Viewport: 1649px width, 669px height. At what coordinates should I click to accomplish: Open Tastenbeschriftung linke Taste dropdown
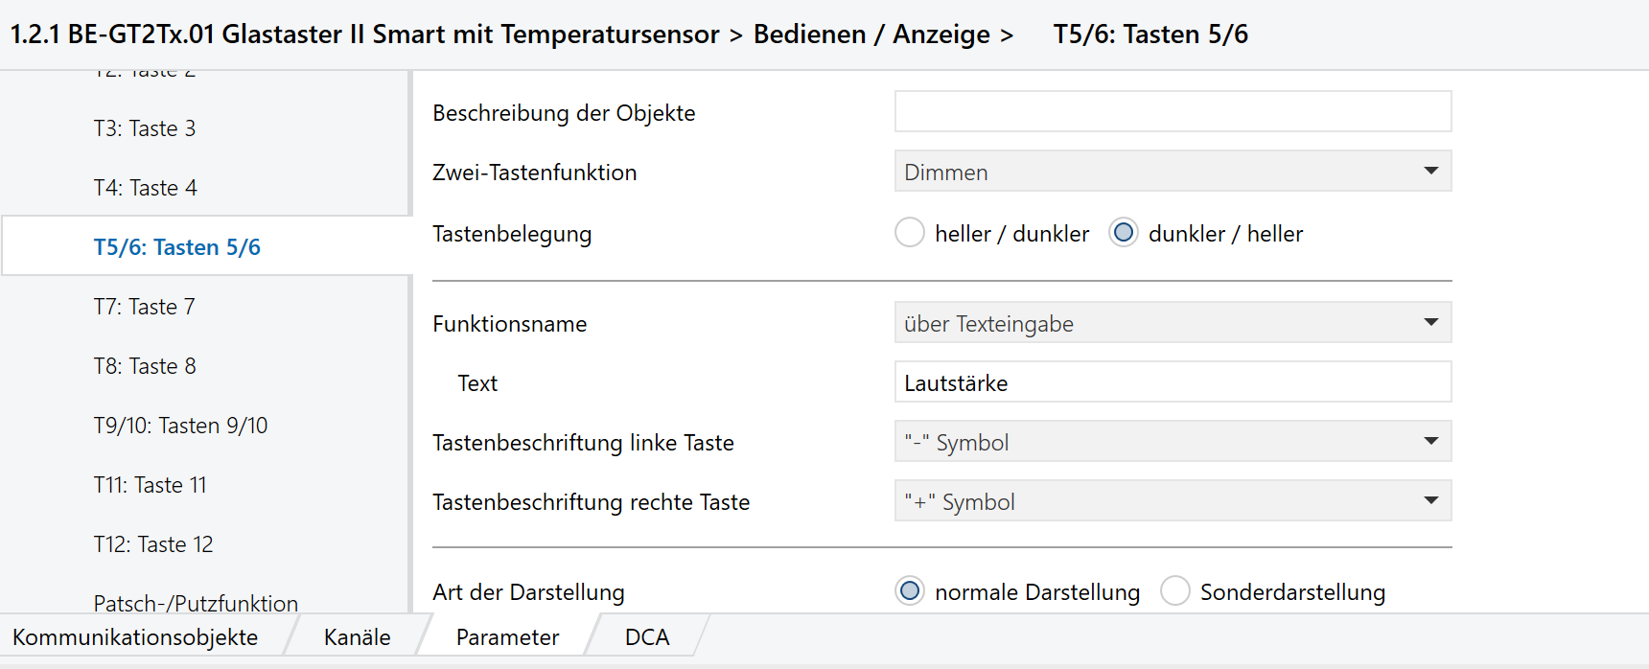pos(1172,442)
